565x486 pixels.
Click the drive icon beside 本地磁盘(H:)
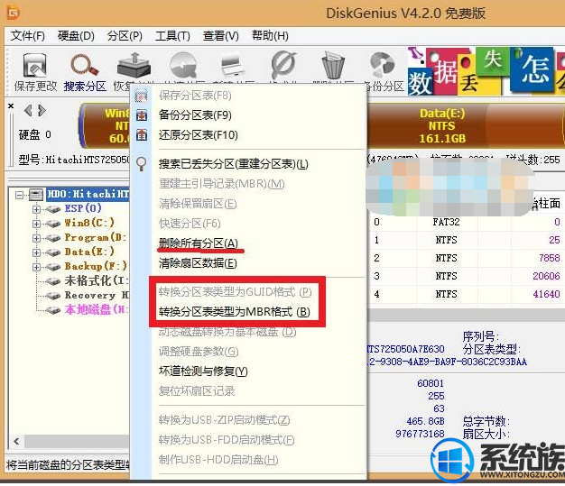coord(53,310)
